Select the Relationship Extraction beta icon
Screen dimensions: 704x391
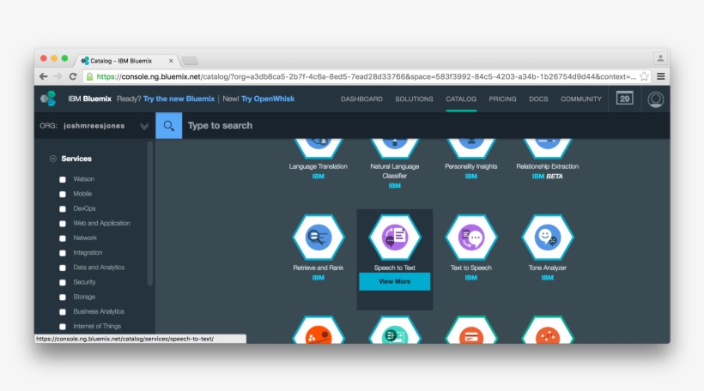(x=547, y=148)
